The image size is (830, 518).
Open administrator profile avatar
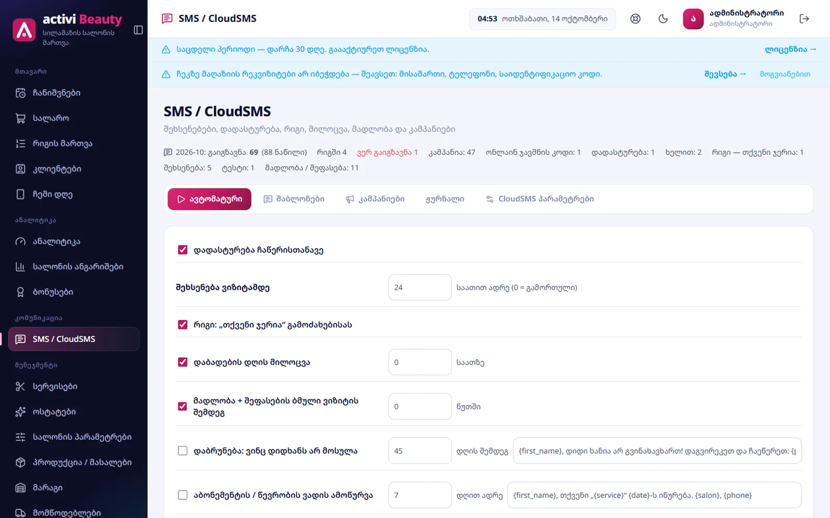[693, 19]
